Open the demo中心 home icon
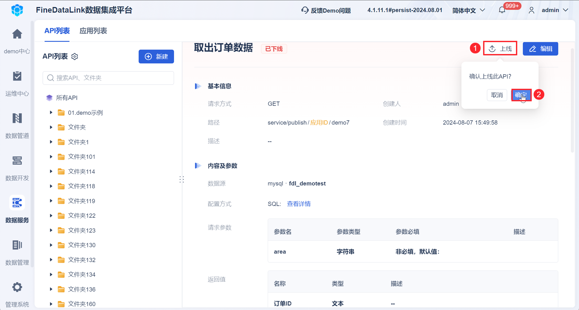The width and height of the screenshot is (579, 310). (17, 34)
